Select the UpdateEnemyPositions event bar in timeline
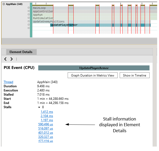This screenshot has height=151, width=159. pos(92,22)
